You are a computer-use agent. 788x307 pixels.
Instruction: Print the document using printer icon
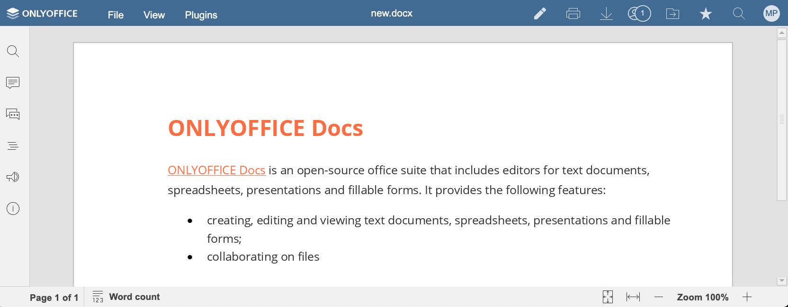tap(573, 14)
